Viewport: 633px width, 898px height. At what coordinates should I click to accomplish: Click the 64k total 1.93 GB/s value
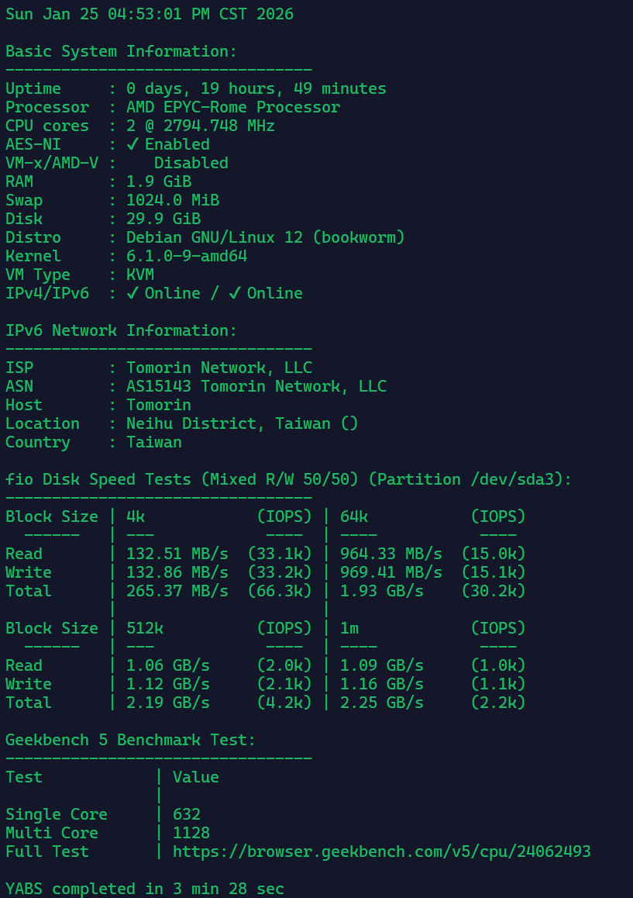click(382, 591)
